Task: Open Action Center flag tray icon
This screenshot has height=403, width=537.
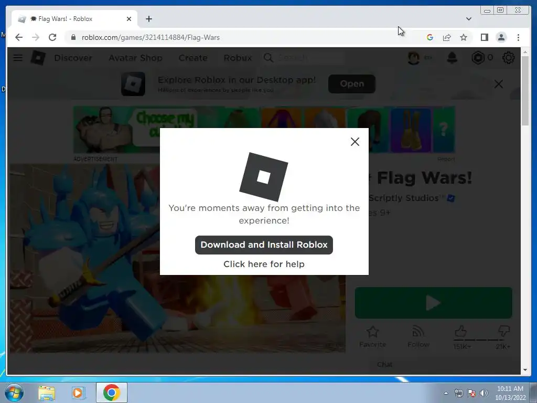Action: 471,393
